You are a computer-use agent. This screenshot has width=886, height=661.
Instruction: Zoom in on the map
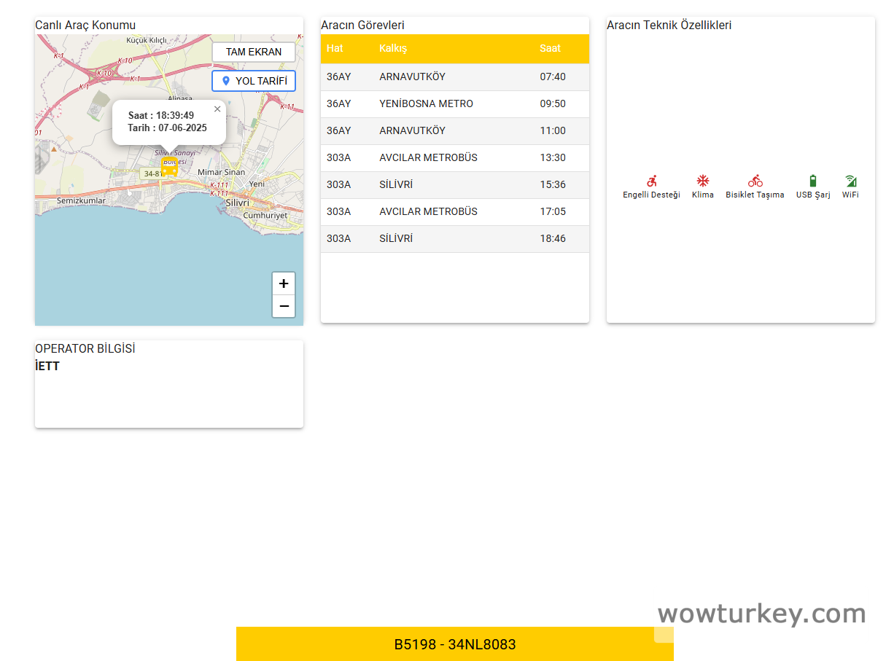pyautogui.click(x=284, y=283)
